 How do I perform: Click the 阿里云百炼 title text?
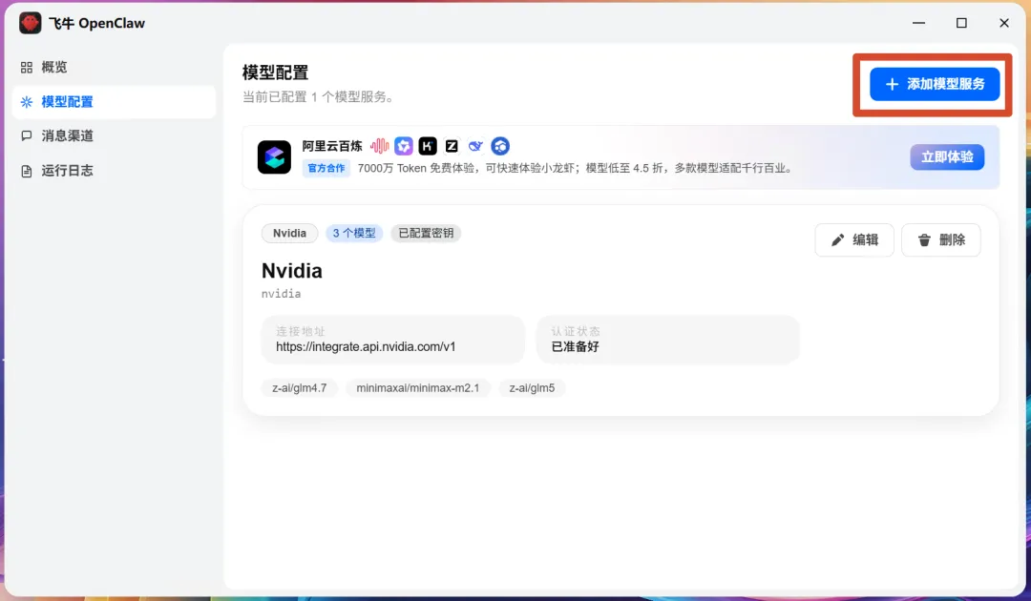point(332,146)
